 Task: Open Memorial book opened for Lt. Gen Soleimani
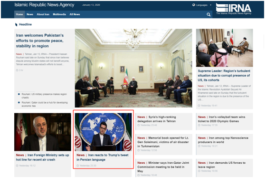click(x=163, y=142)
